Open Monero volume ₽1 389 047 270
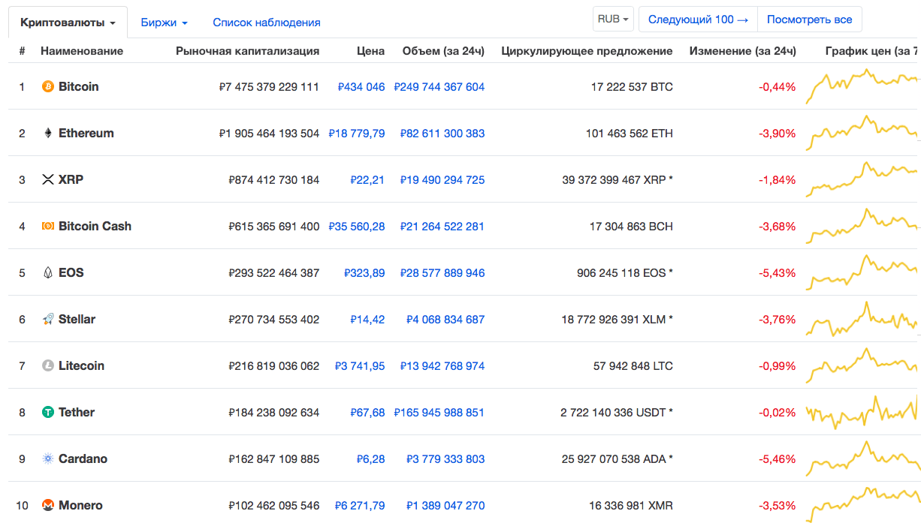Viewport: 921px width, 526px height. 445,506
